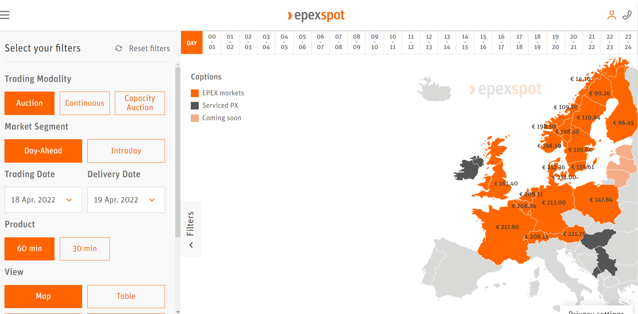This screenshot has width=638, height=314.
Task: Click Finland price € 96.45 on map
Action: [x=623, y=123]
